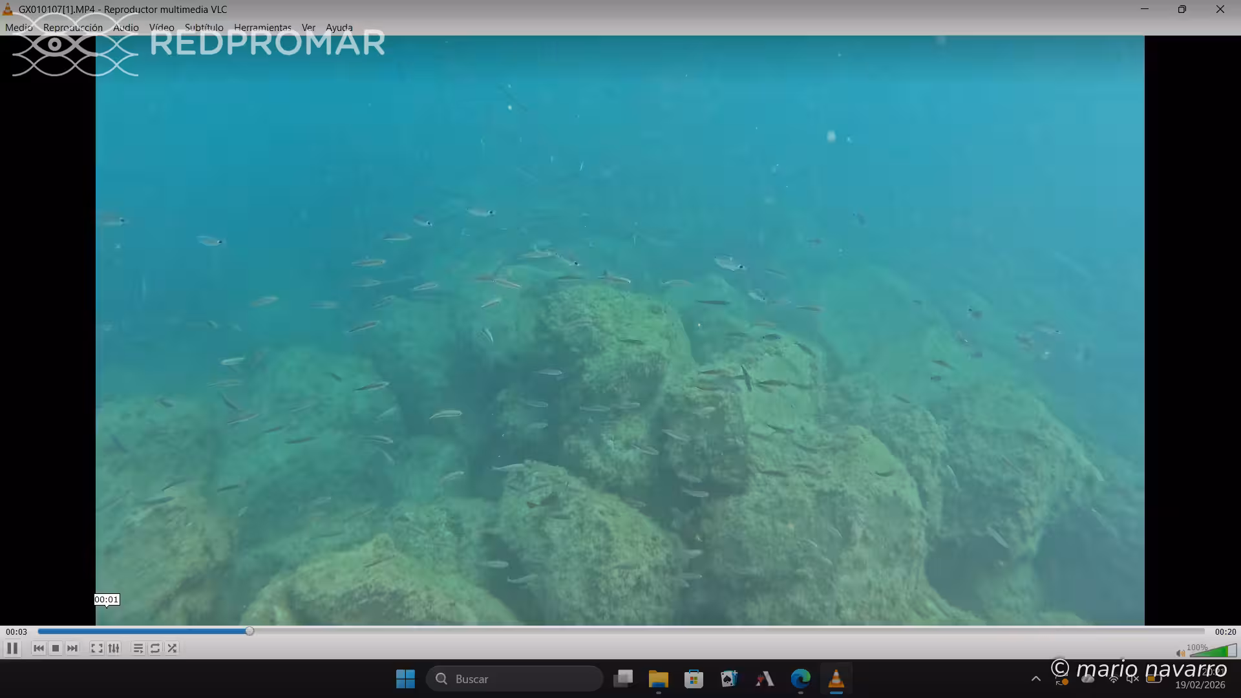Open Microsoft Edge from the taskbar
The image size is (1241, 698).
pyautogui.click(x=800, y=679)
